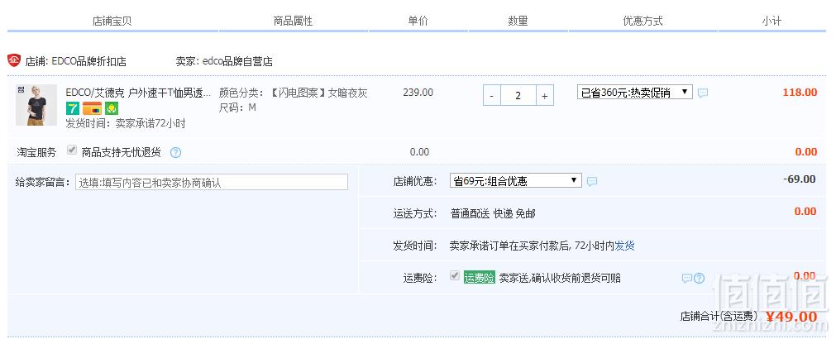Click the 运送方式 label
Screen dimensions: 836x339
(x=414, y=214)
